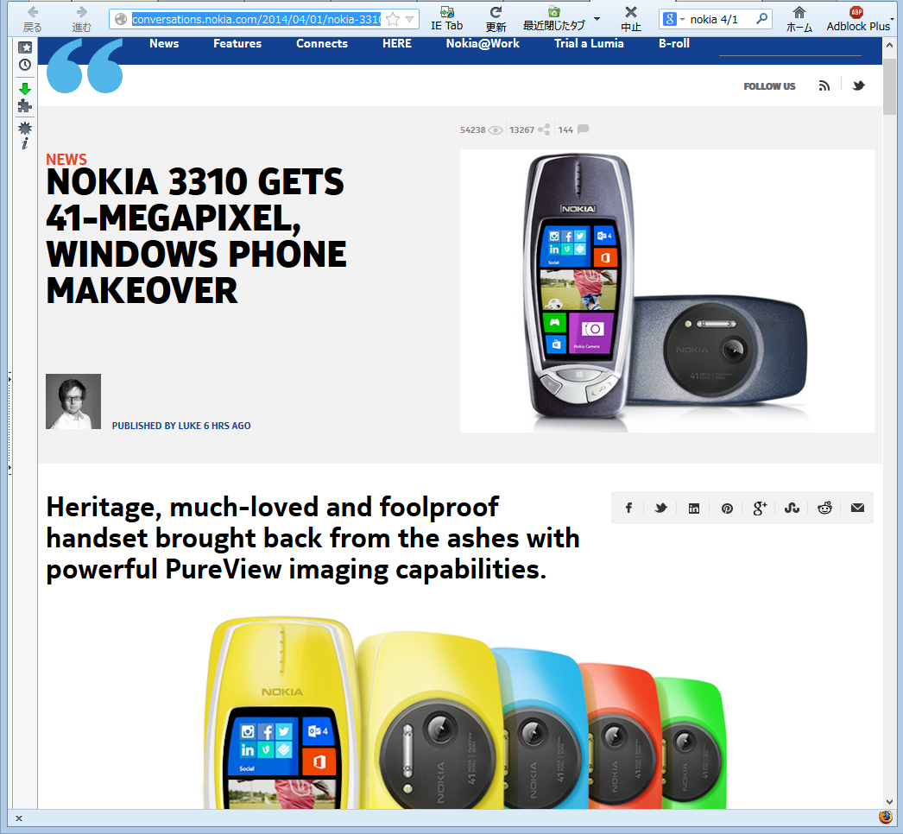This screenshot has height=834, width=903.
Task: Click the scrollbar down arrow
Action: [x=890, y=802]
